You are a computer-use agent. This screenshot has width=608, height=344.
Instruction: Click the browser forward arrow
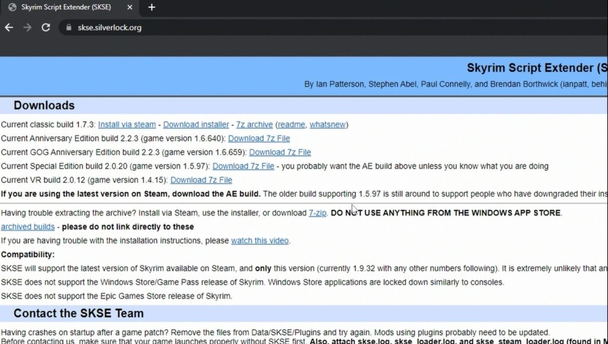[x=27, y=27]
